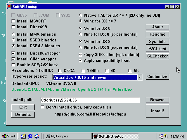This screenshot has width=187, height=140.
Task: Check the 4K resolution box
Action: click(x=107, y=71)
